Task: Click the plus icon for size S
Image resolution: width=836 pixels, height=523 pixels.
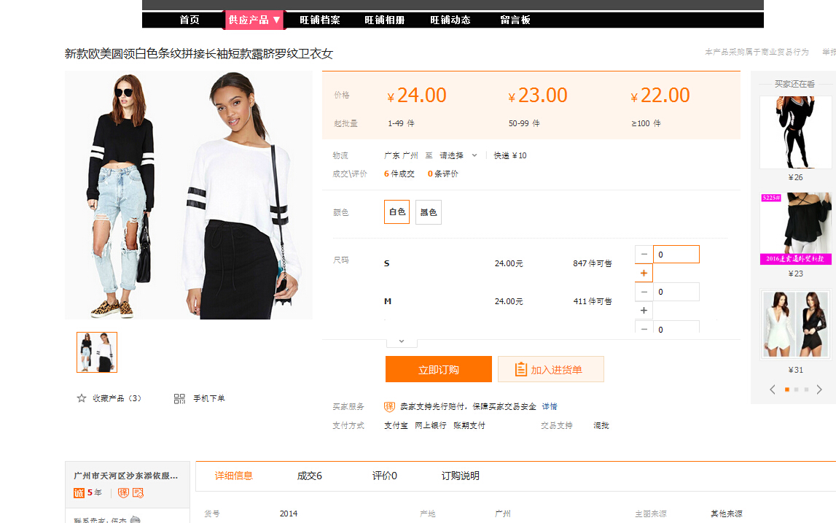Action: point(644,274)
